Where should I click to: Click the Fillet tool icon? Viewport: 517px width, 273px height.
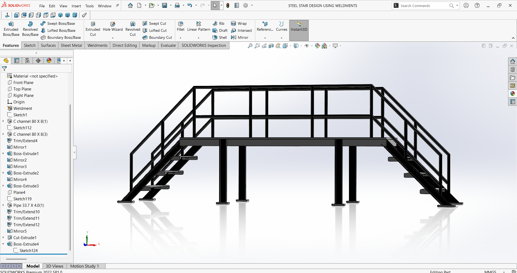tap(181, 24)
